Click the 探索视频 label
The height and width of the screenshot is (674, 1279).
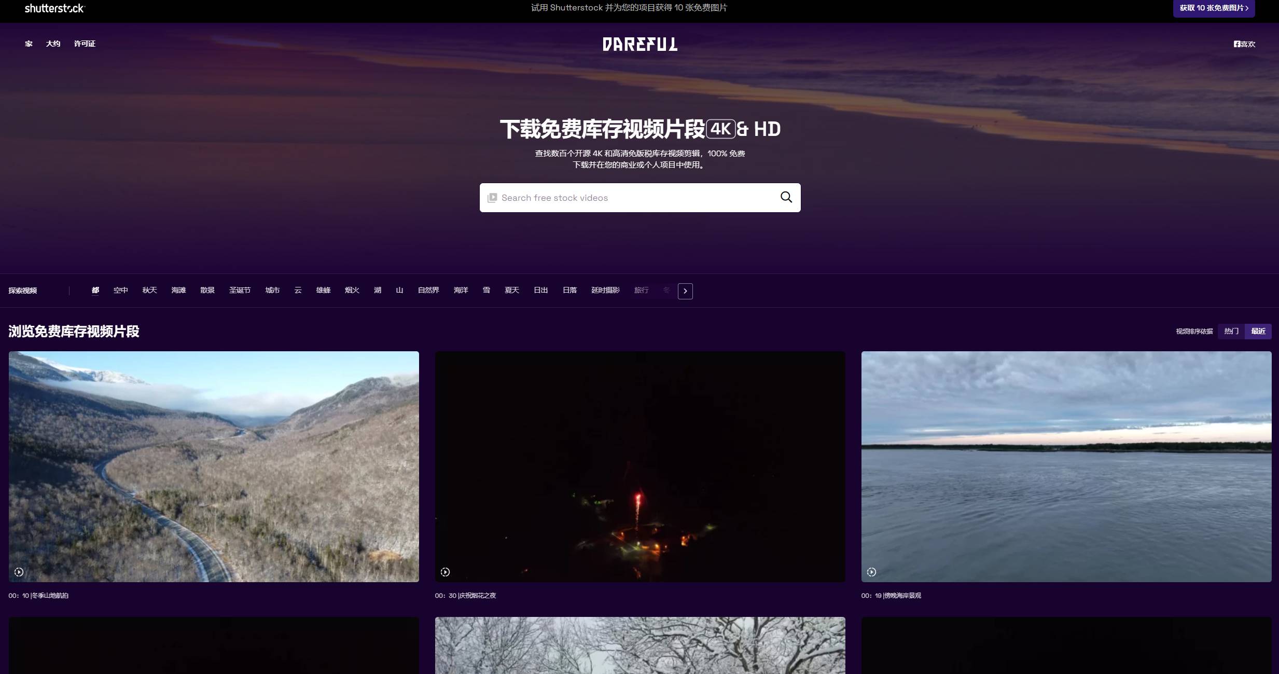tap(23, 291)
